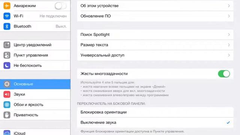Open the Универсальный доступ chevron
Screen dimensions: 240x135
click(229, 55)
